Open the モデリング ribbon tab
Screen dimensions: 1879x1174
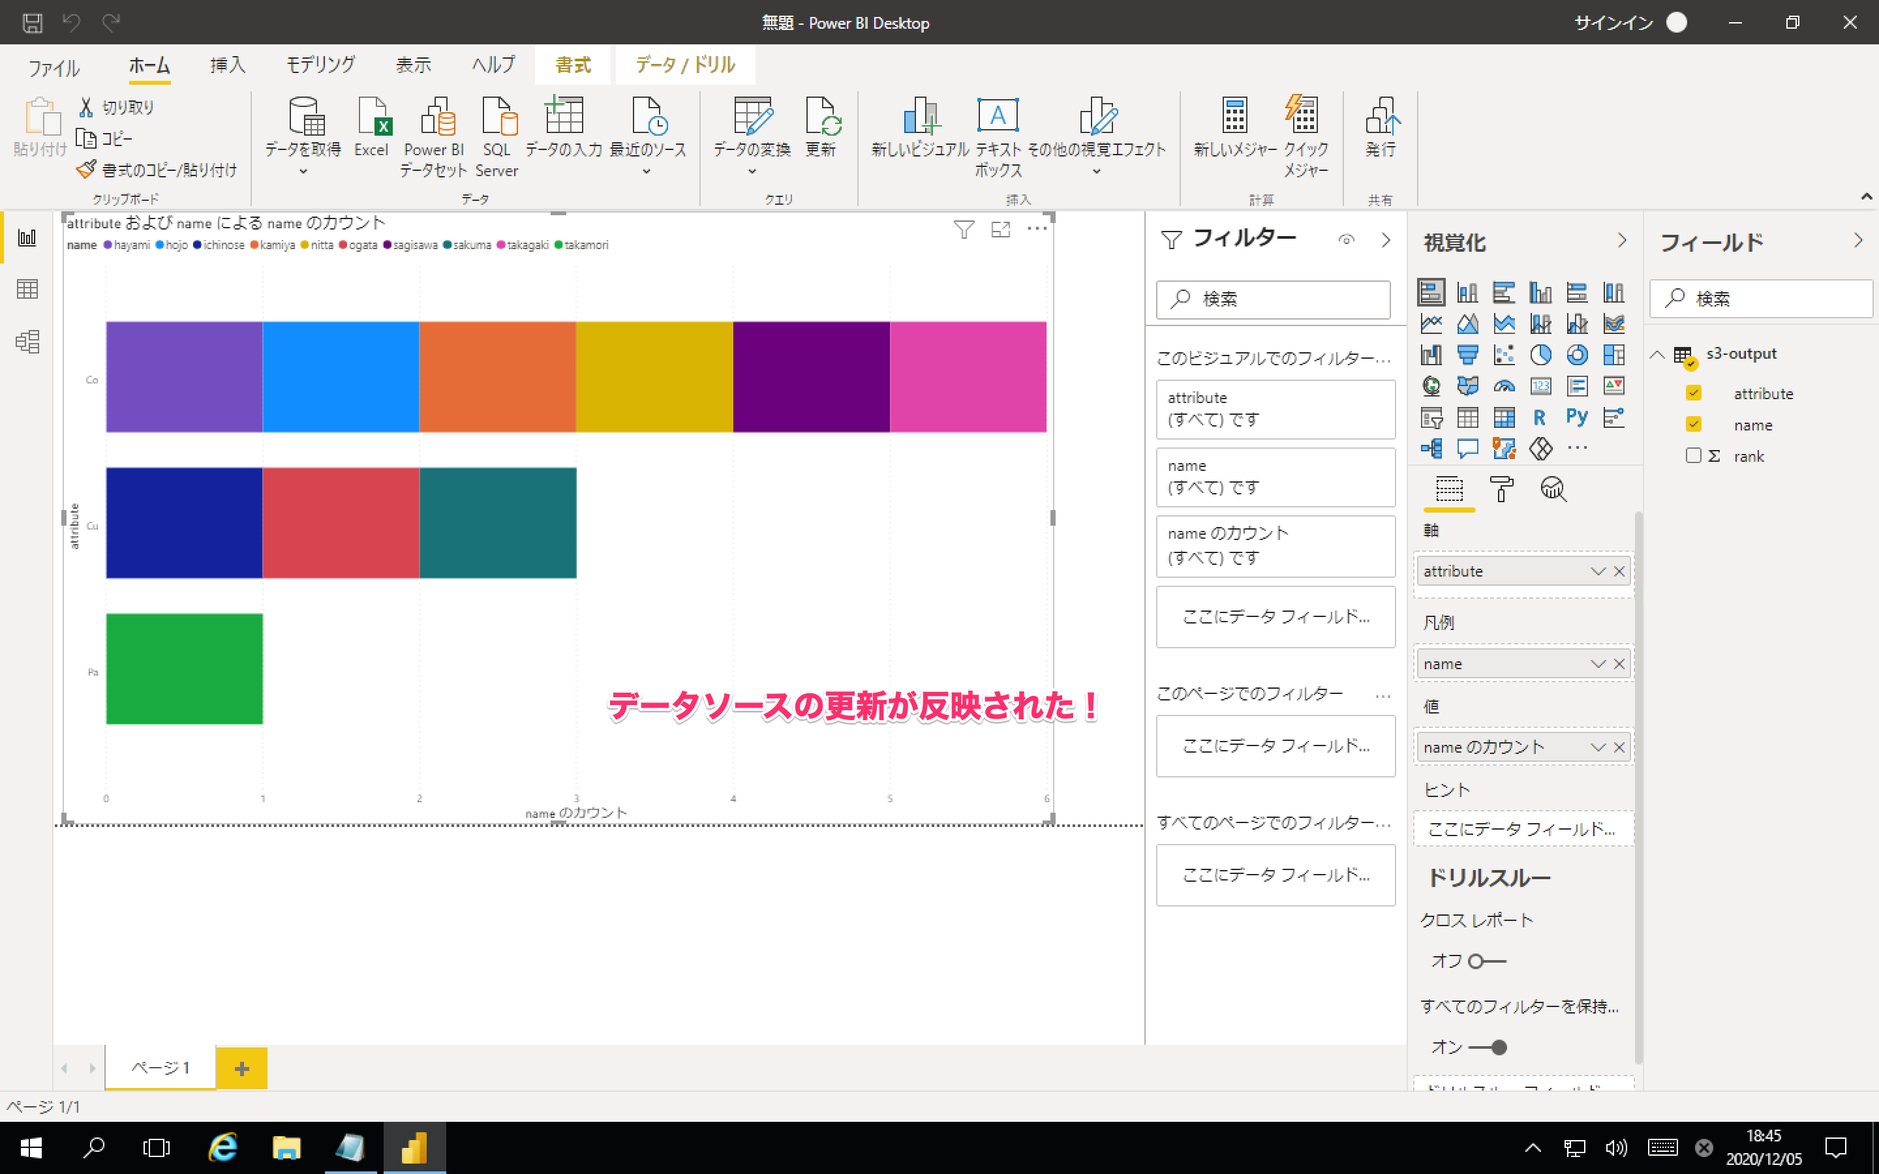tap(321, 65)
